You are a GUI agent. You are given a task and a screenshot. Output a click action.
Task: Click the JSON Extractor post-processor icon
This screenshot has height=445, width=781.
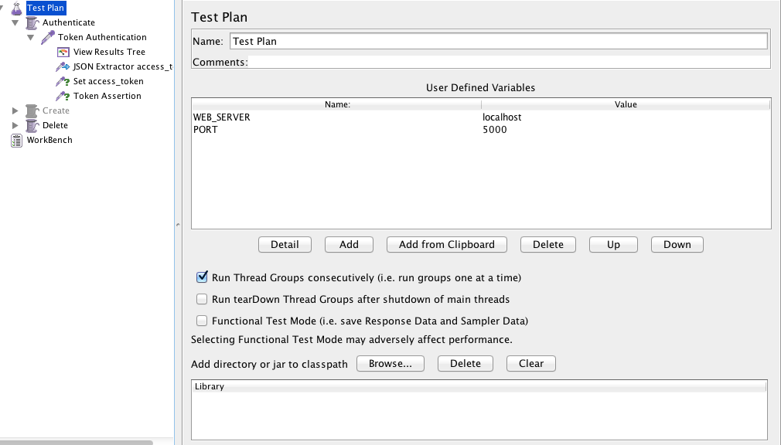tap(63, 66)
